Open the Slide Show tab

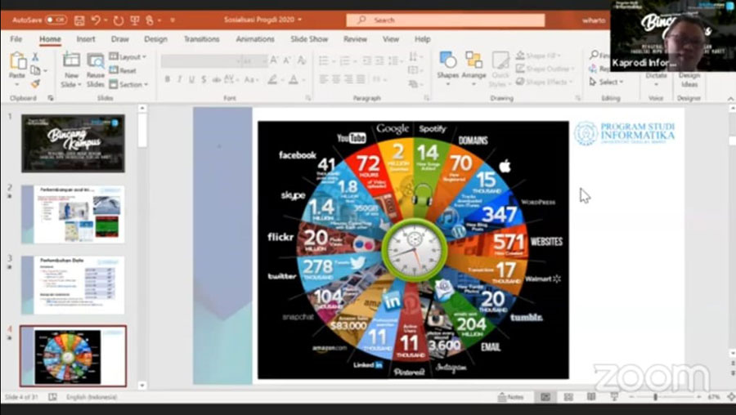pos(309,39)
